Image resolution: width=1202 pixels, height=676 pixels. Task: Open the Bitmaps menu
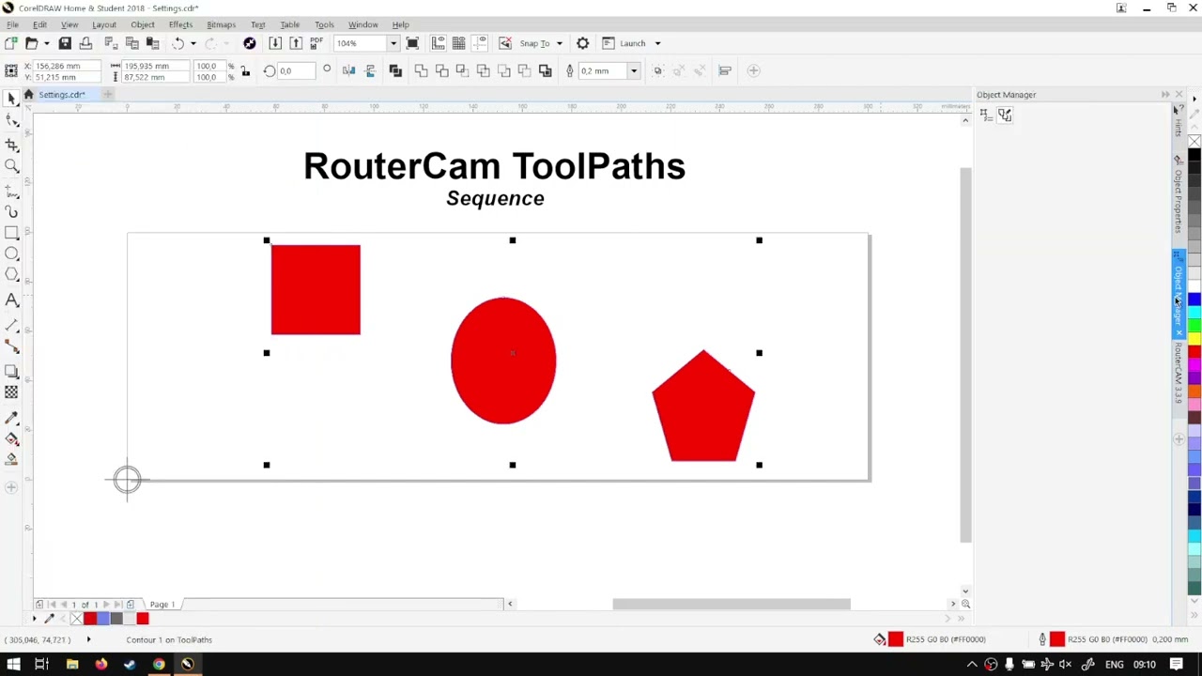point(221,24)
